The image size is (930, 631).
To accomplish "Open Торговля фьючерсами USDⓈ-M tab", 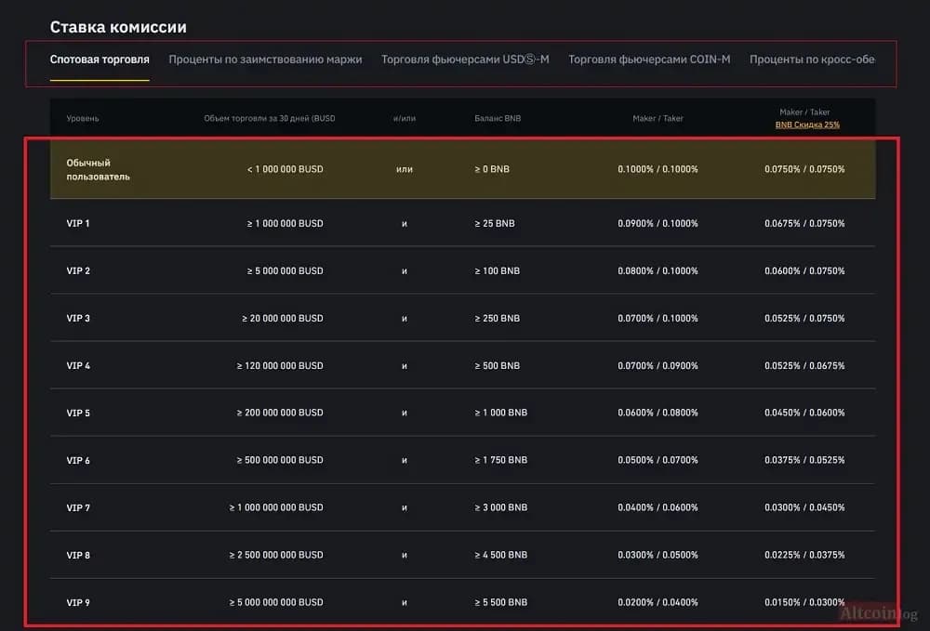I will click(x=465, y=59).
